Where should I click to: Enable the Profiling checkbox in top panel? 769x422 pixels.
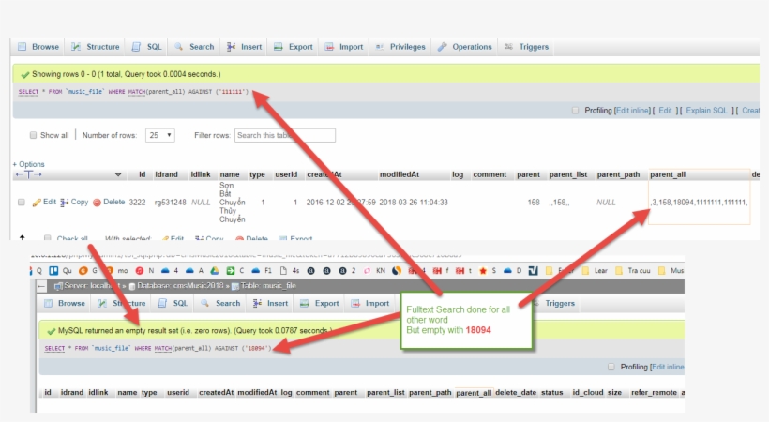coord(576,110)
